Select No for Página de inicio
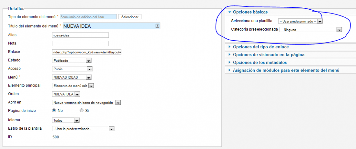 click(x=54, y=111)
